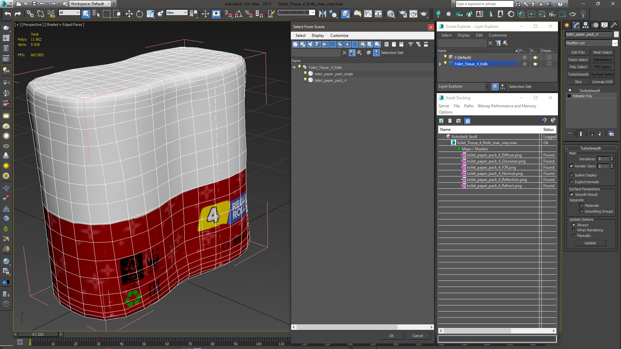621x349 pixels.
Task: Open Customize menu in Select From Scene
Action: (x=339, y=36)
